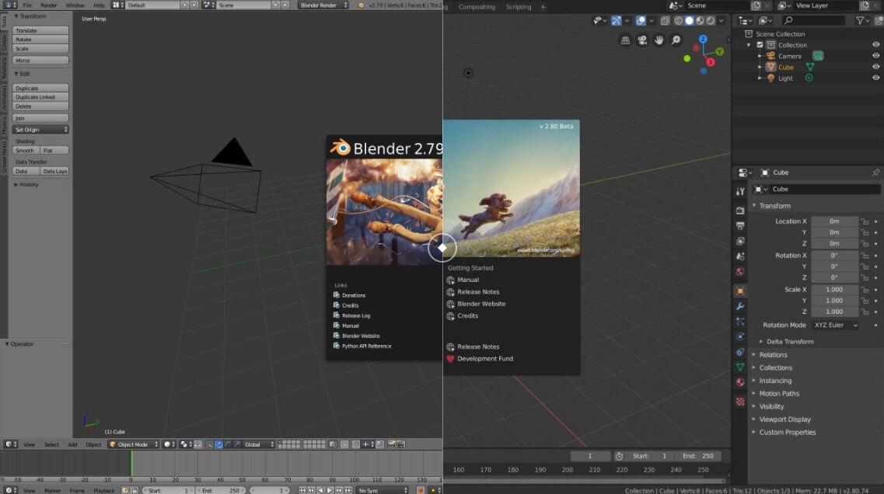
Task: Open the texture checker properties tab
Action: pyautogui.click(x=740, y=402)
